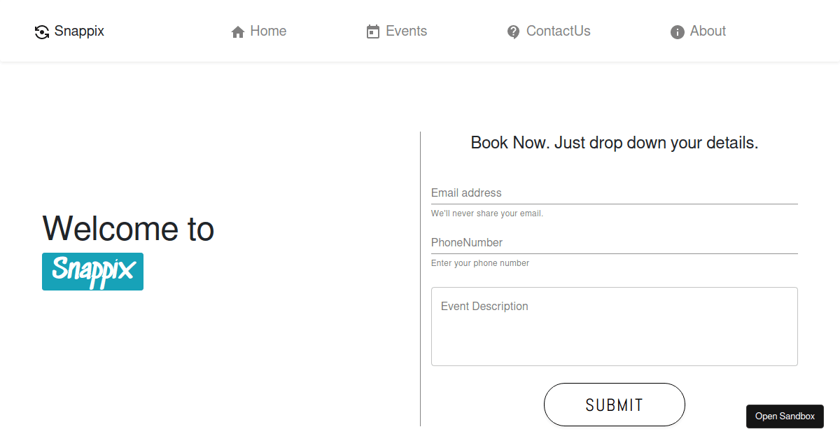840x441 pixels.
Task: Click the Open Sandbox button
Action: (x=785, y=416)
